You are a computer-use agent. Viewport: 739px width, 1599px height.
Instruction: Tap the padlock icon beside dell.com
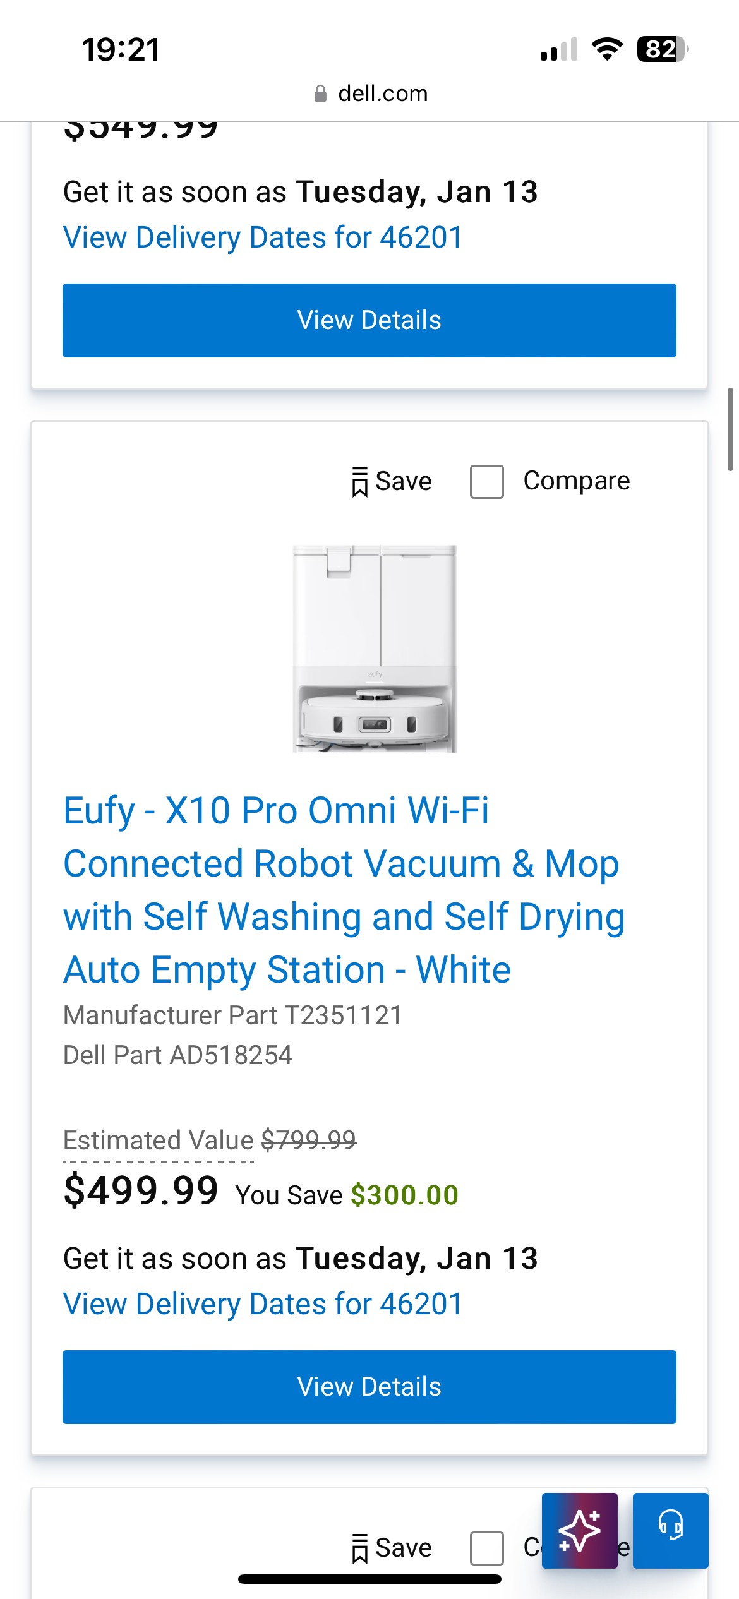pos(321,94)
